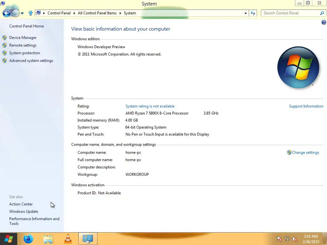Launch VLC media player from taskbar
Image resolution: width=327 pixels, height=245 pixels.
tap(68, 239)
